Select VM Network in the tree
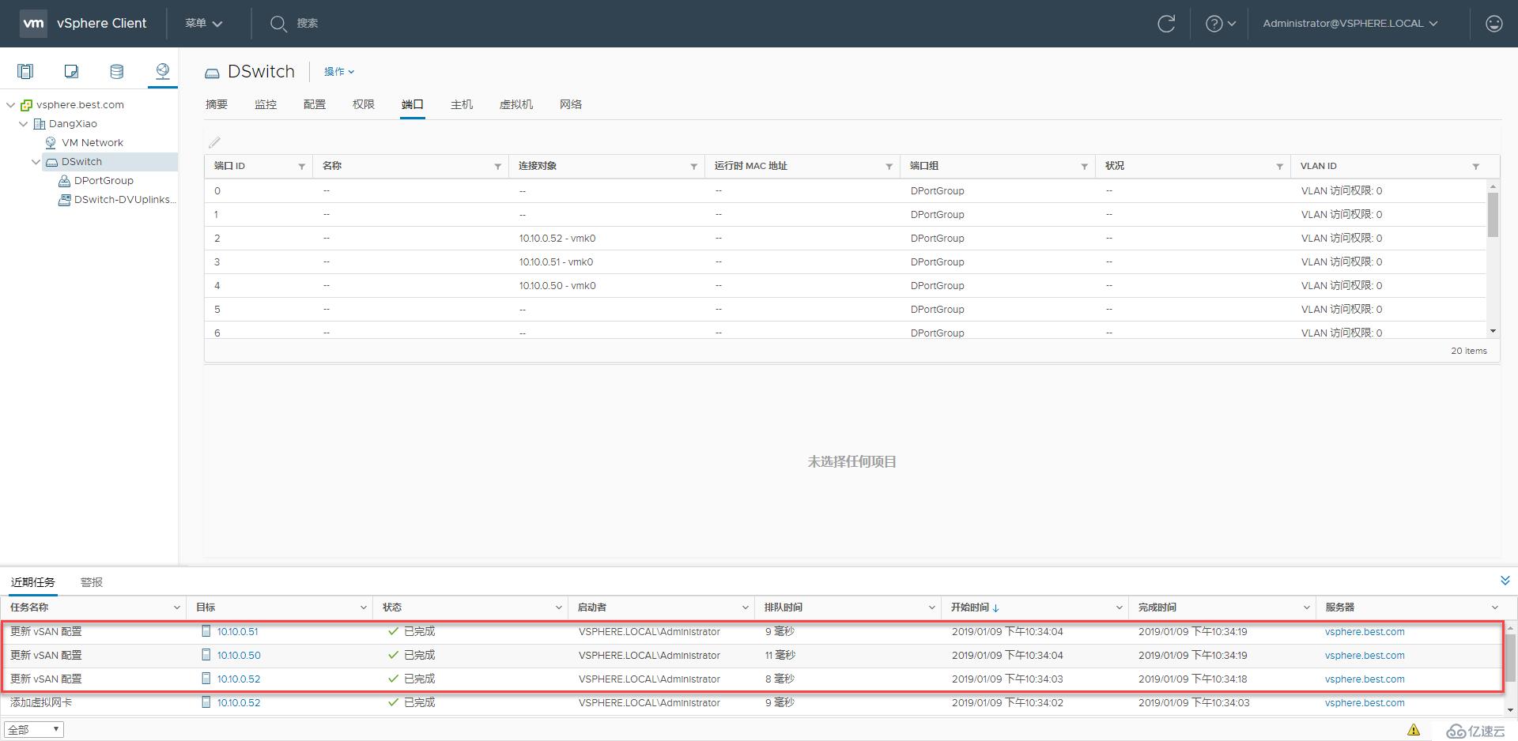The image size is (1518, 741). click(x=93, y=143)
